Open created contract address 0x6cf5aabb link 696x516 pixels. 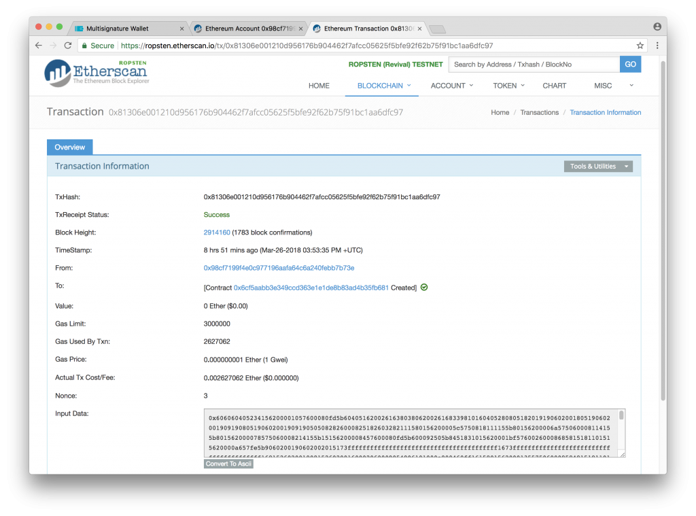click(x=311, y=288)
